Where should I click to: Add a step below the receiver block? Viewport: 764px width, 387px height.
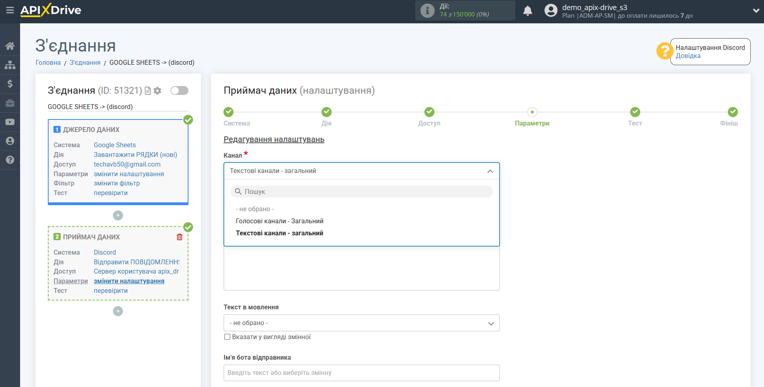pos(118,311)
